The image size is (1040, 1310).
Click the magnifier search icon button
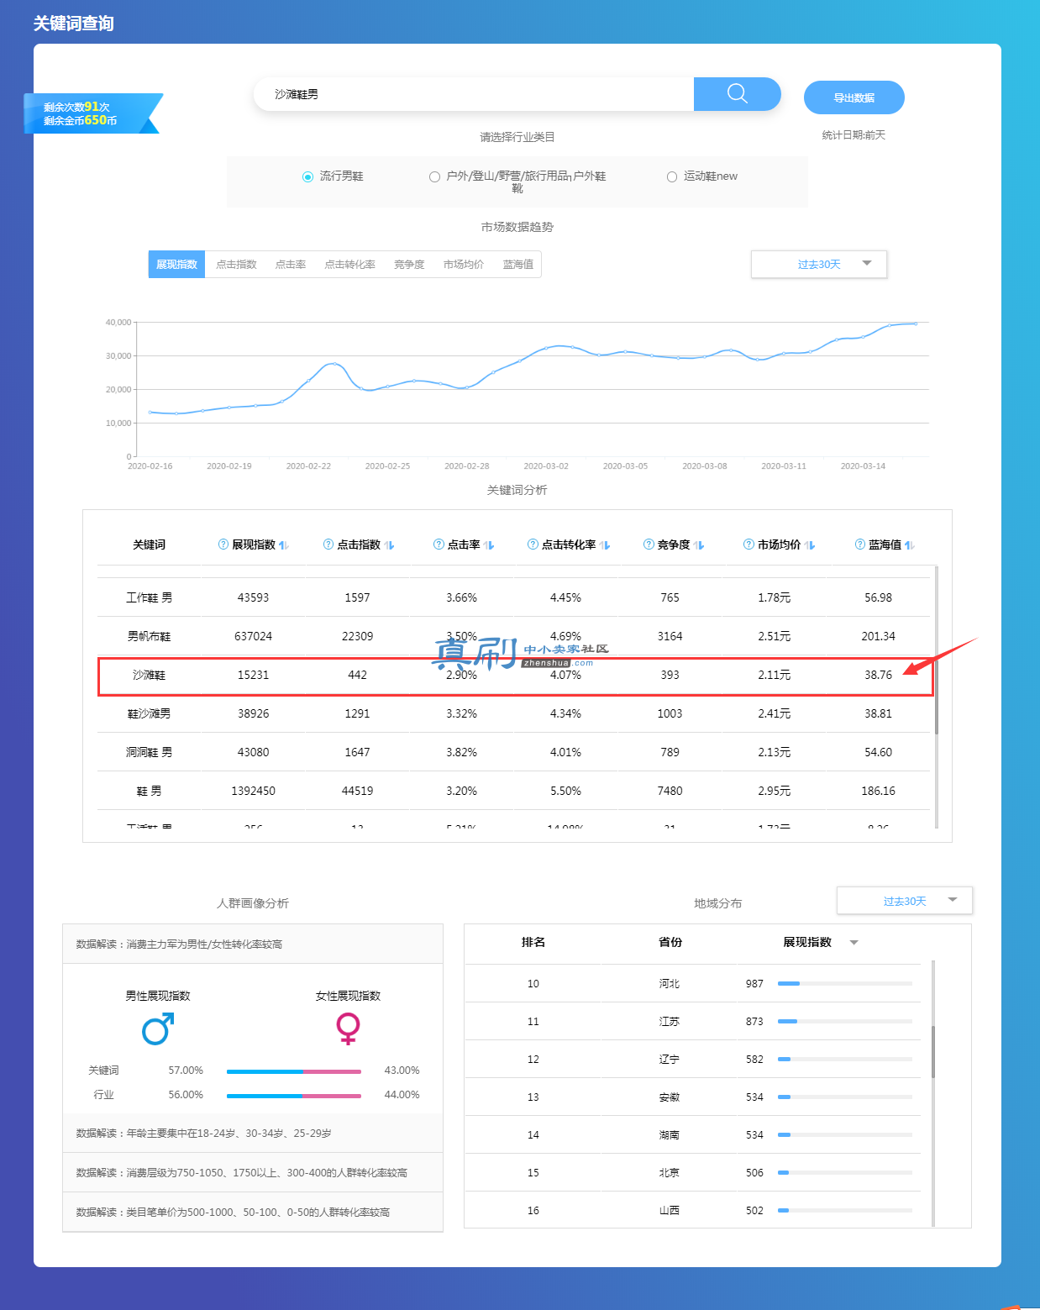coord(738,94)
